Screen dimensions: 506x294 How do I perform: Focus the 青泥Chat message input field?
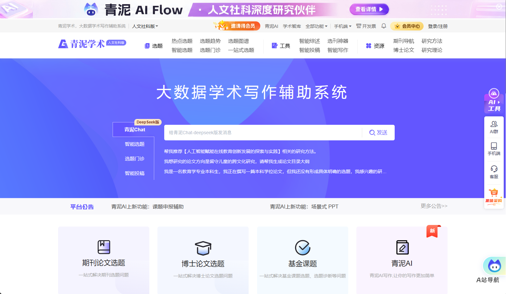pos(263,133)
